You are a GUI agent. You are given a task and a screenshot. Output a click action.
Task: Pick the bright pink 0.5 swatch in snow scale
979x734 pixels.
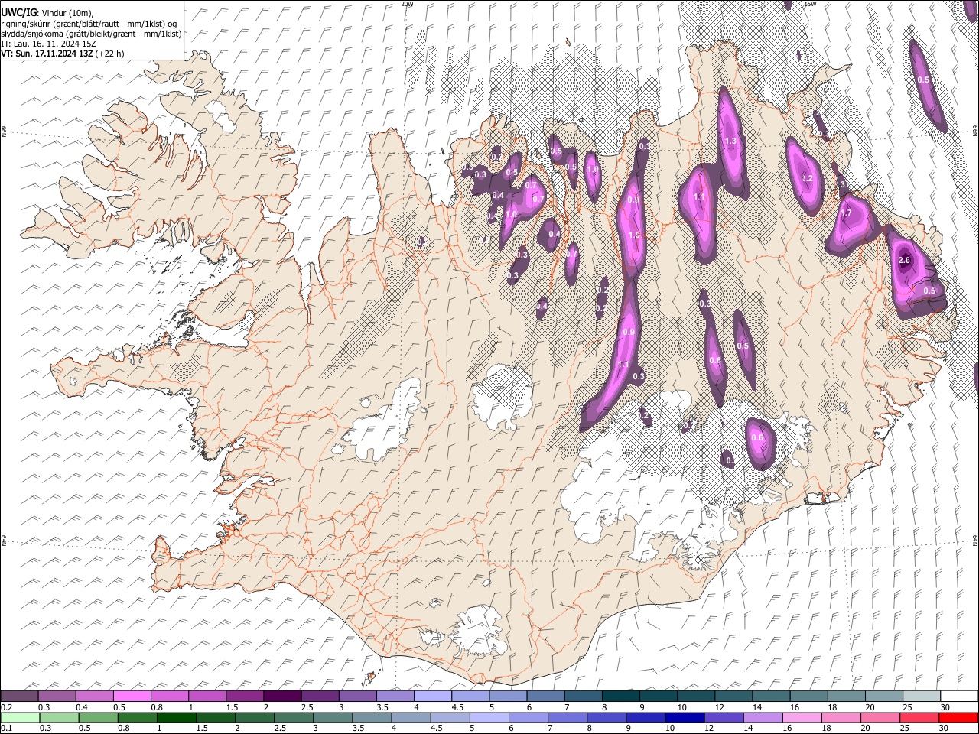[132, 696]
